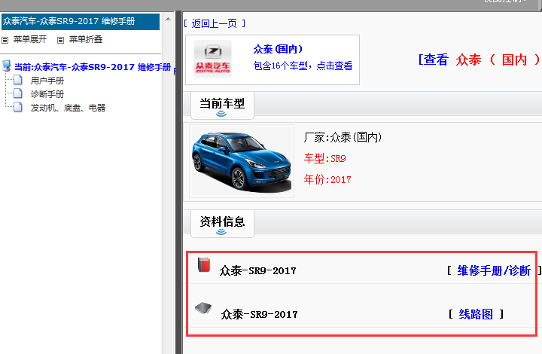Open the 众泰 (国内) brand link

pos(278,49)
